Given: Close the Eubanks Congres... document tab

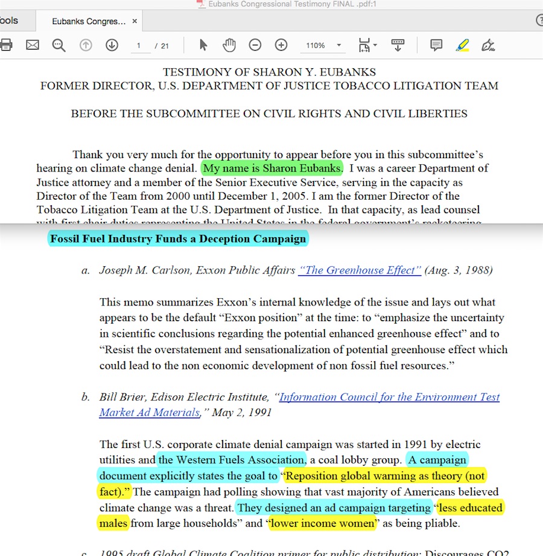Looking at the screenshot, I should coord(135,21).
